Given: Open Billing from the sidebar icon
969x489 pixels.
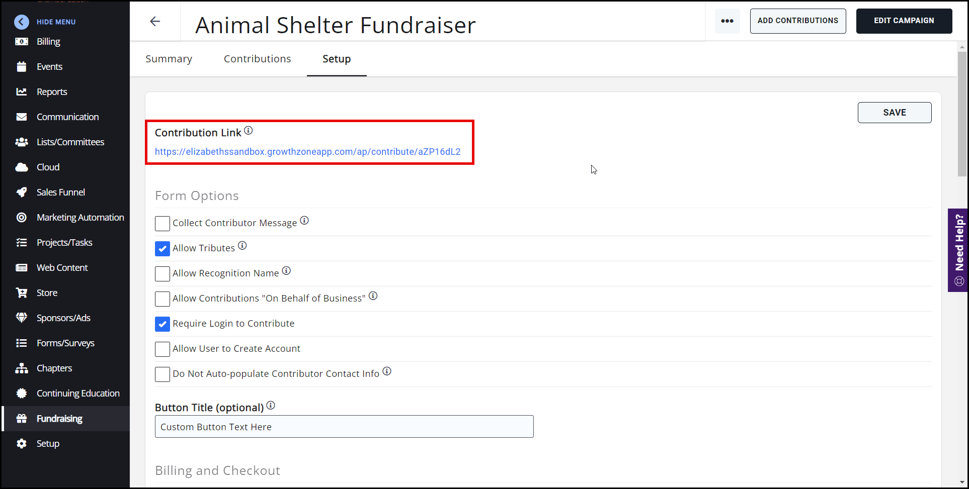Looking at the screenshot, I should [x=22, y=42].
